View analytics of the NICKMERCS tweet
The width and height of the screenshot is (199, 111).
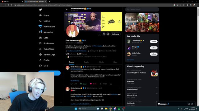(101, 84)
